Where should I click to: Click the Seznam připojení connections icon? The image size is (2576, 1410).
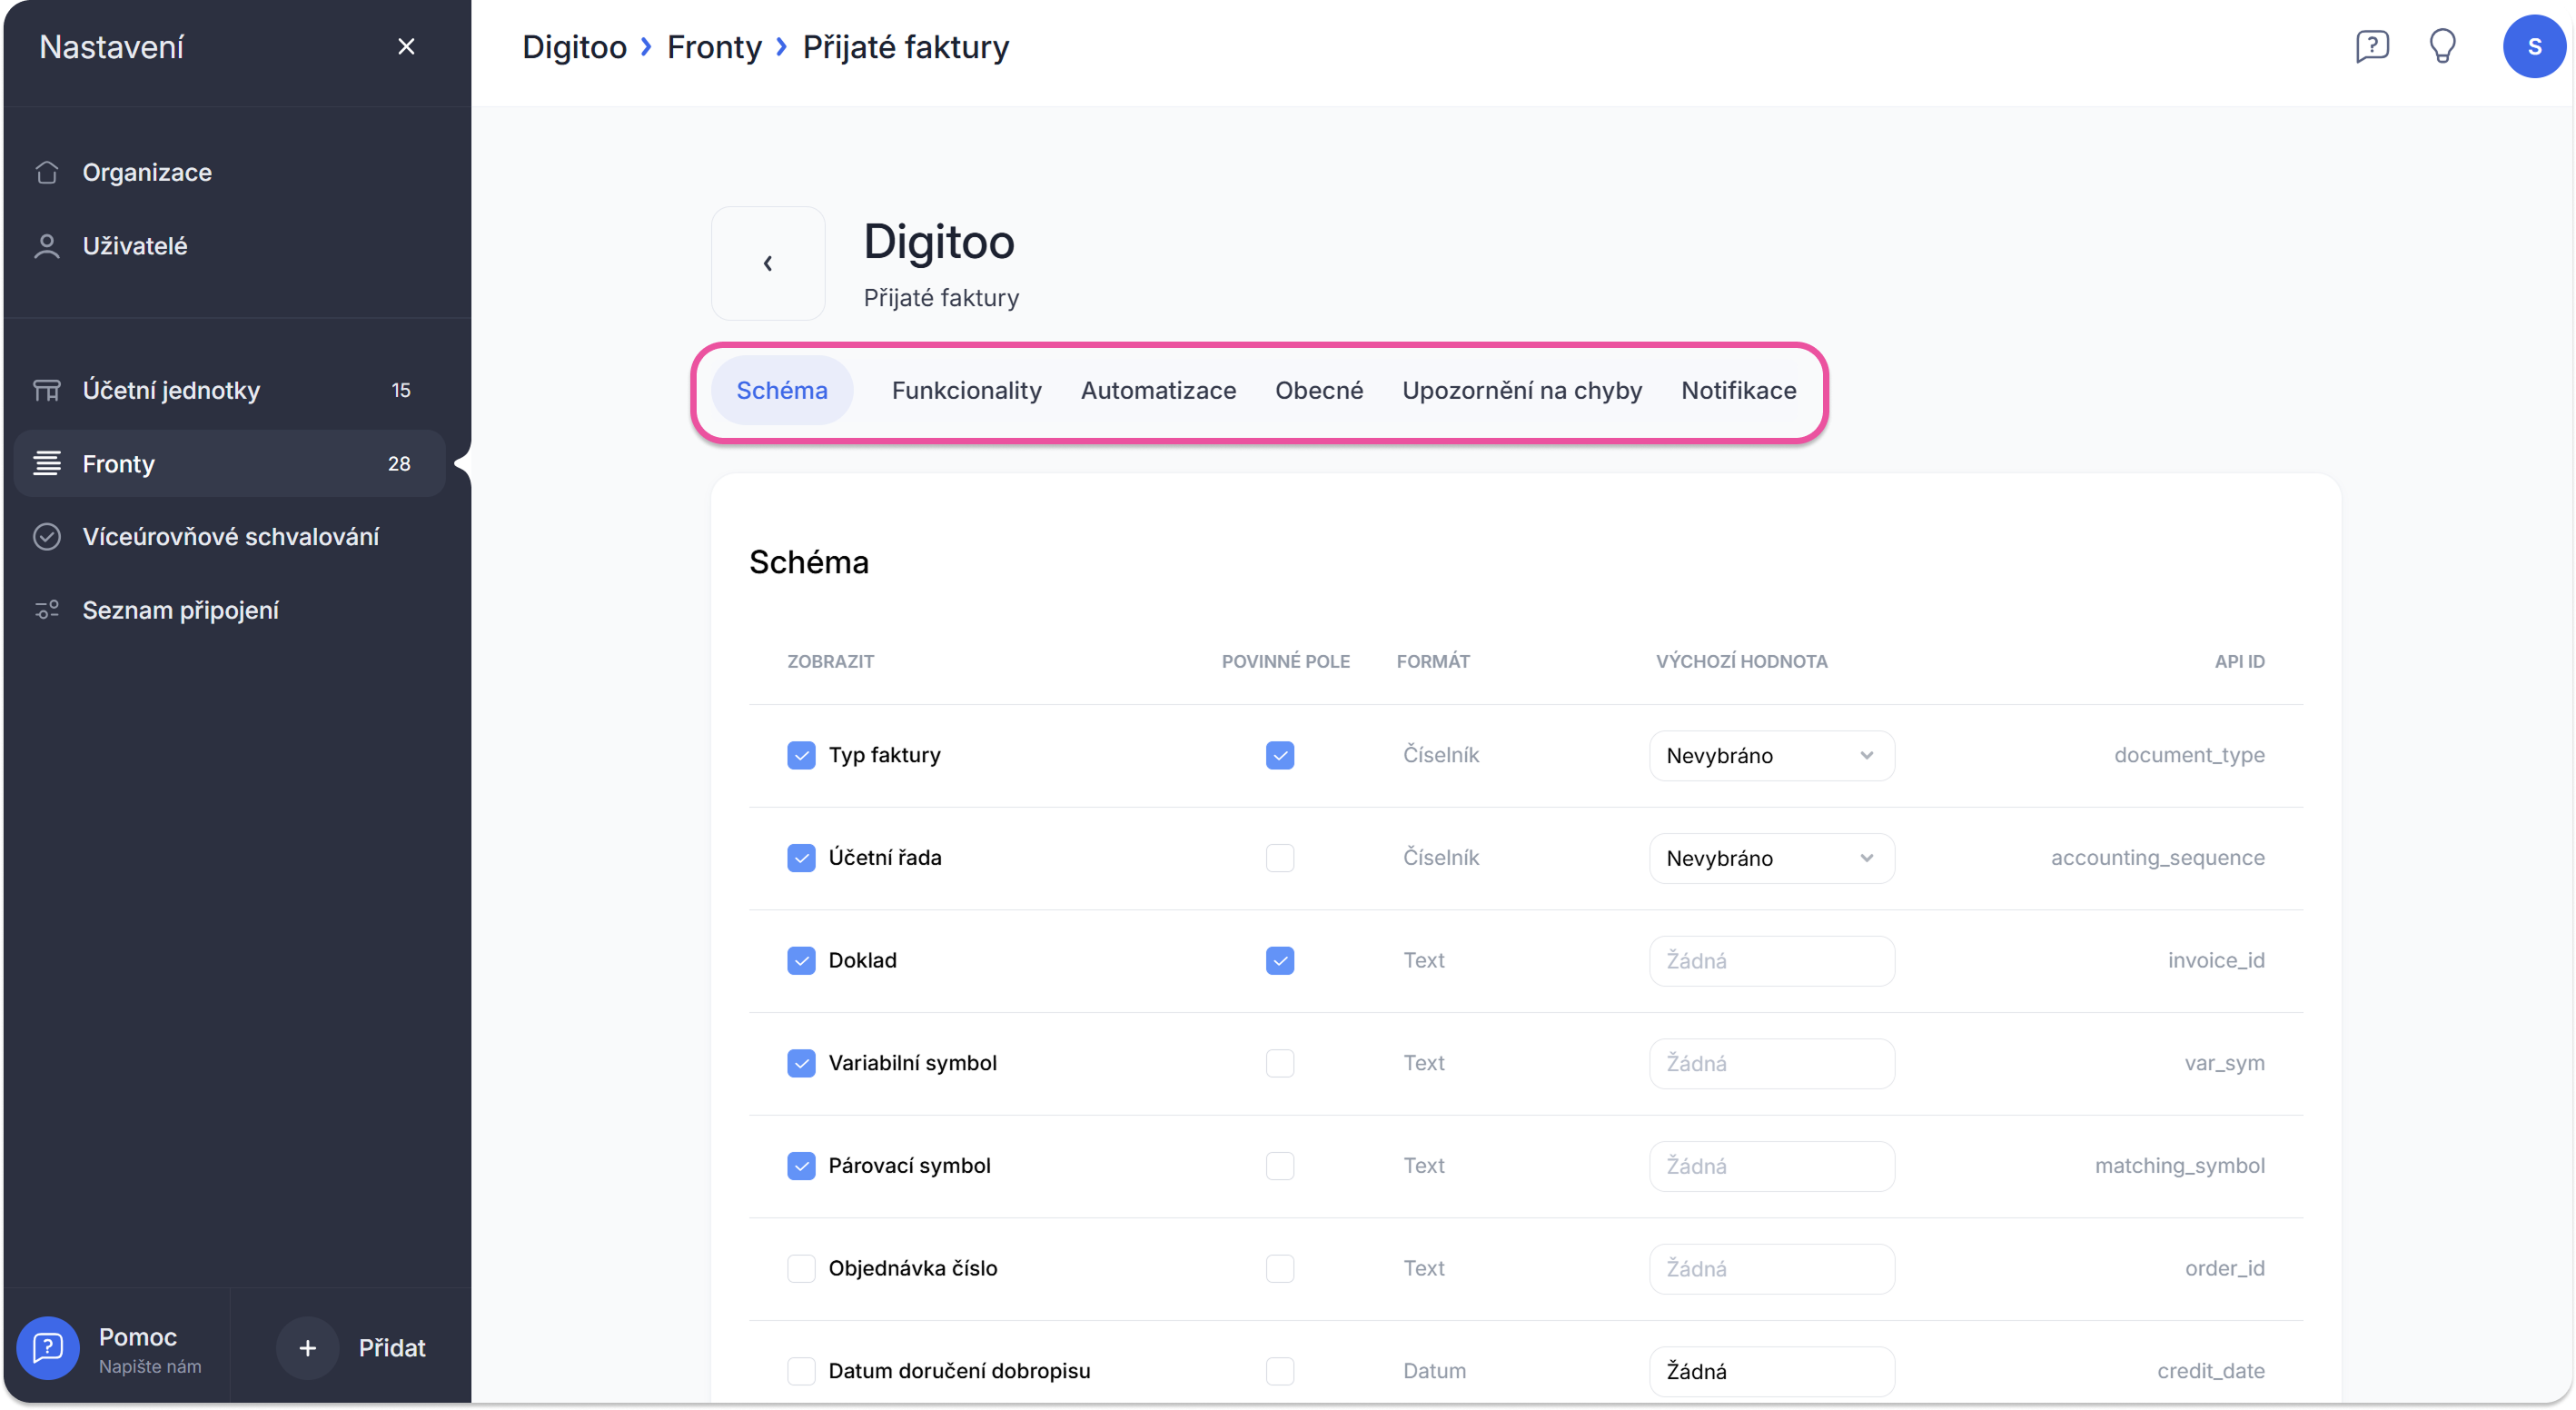coord(47,610)
